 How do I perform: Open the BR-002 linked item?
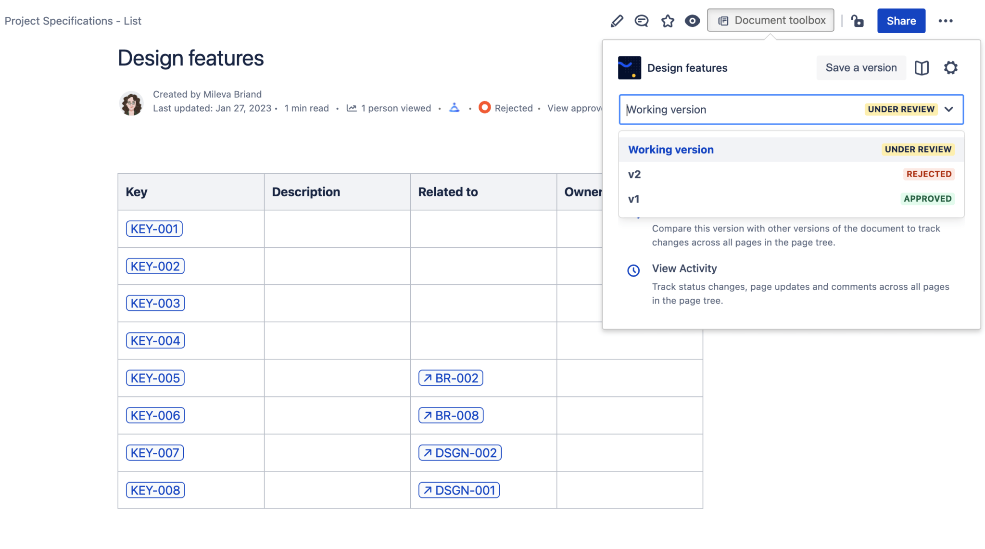[x=450, y=378]
